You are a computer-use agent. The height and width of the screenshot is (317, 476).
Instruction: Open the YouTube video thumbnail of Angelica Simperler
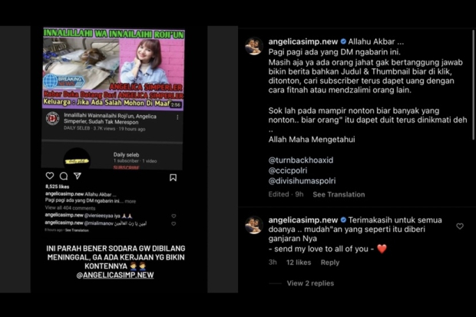(x=113, y=68)
